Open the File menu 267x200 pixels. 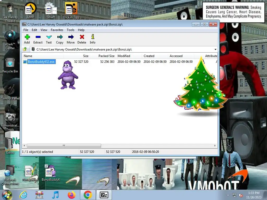pyautogui.click(x=26, y=30)
